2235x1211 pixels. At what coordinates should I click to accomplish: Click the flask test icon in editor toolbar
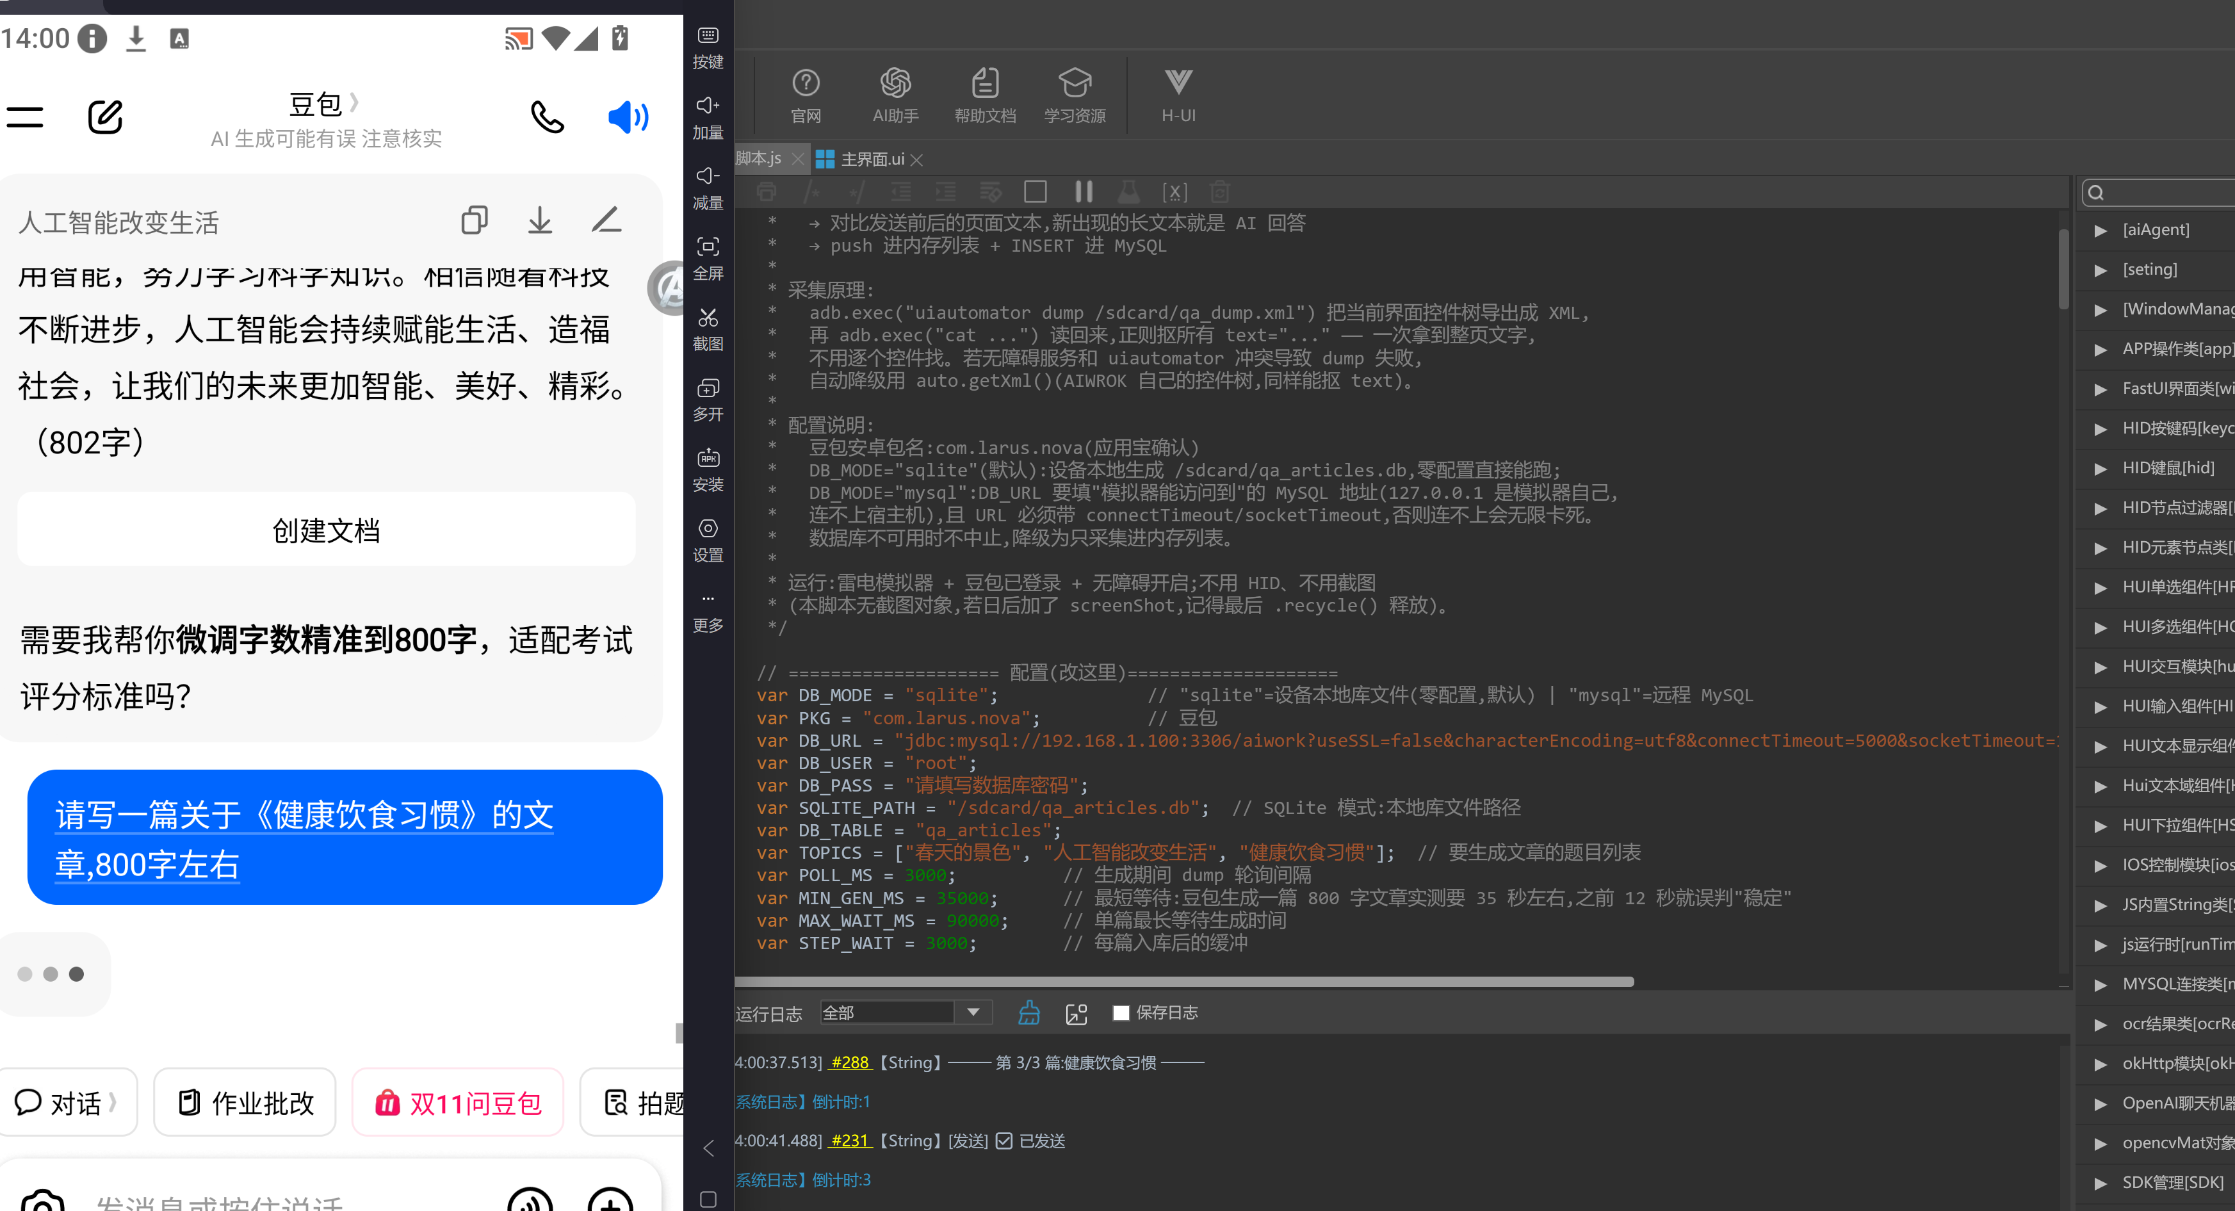[x=1129, y=191]
